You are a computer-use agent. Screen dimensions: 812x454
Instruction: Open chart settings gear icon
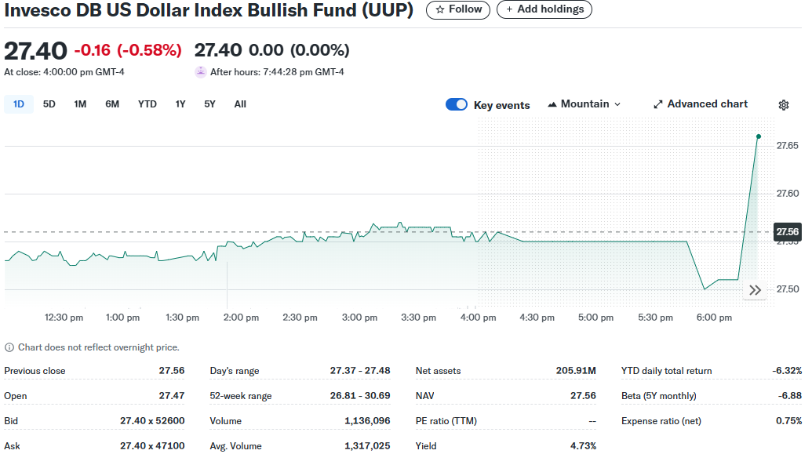[x=784, y=105]
